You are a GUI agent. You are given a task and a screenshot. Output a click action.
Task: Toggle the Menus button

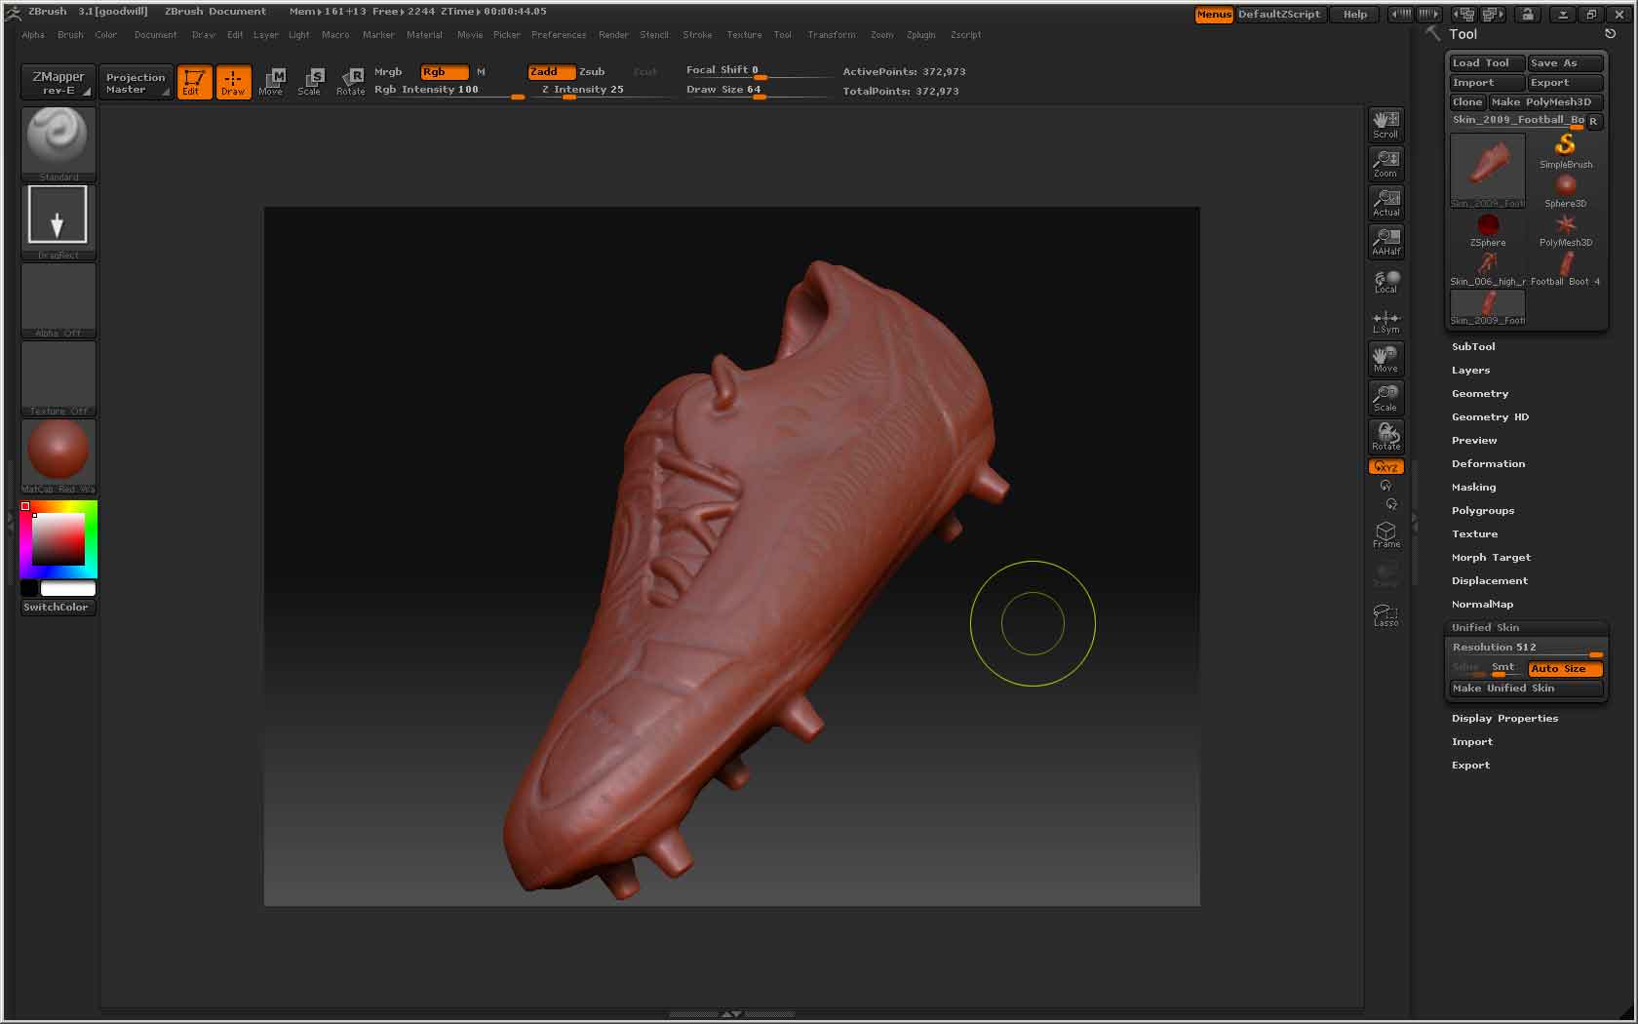click(x=1214, y=15)
